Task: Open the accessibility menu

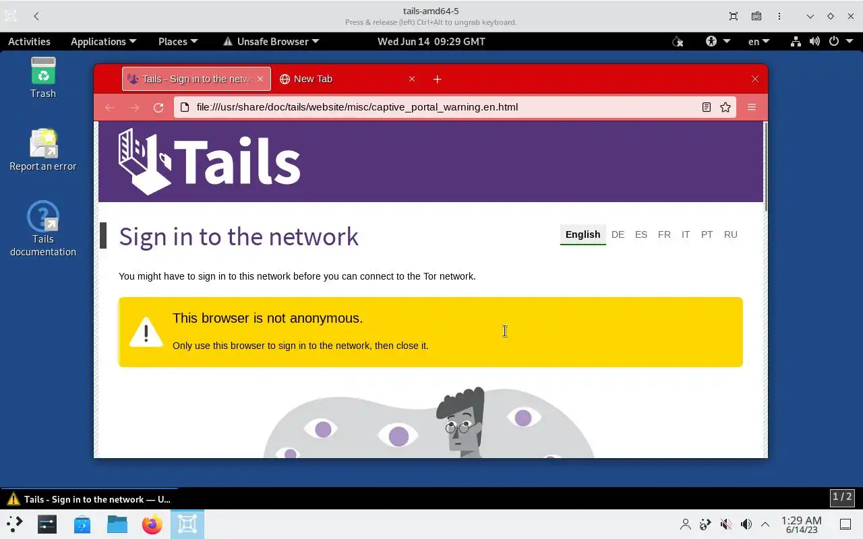Action: click(x=717, y=41)
